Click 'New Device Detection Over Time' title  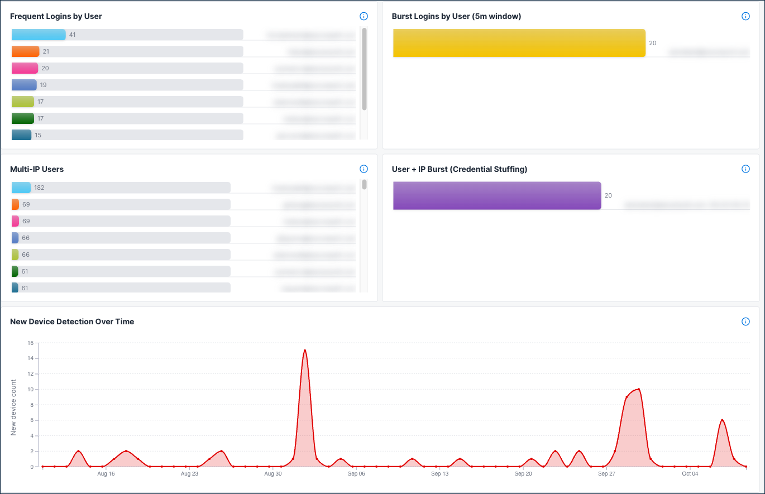pyautogui.click(x=72, y=322)
